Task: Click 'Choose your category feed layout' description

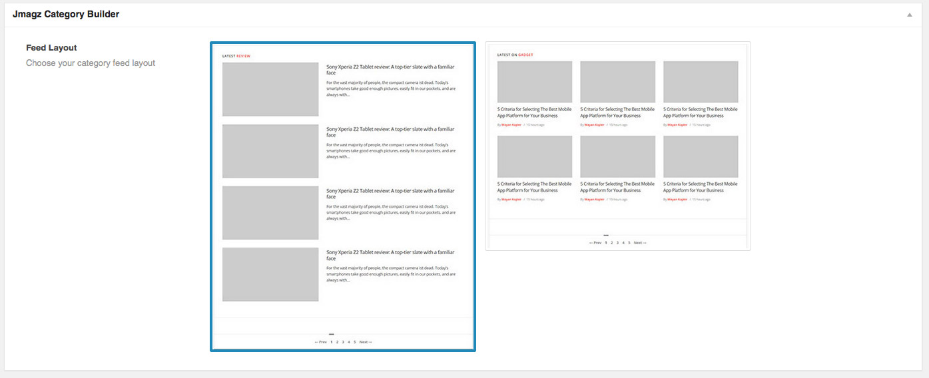Action: click(x=91, y=63)
